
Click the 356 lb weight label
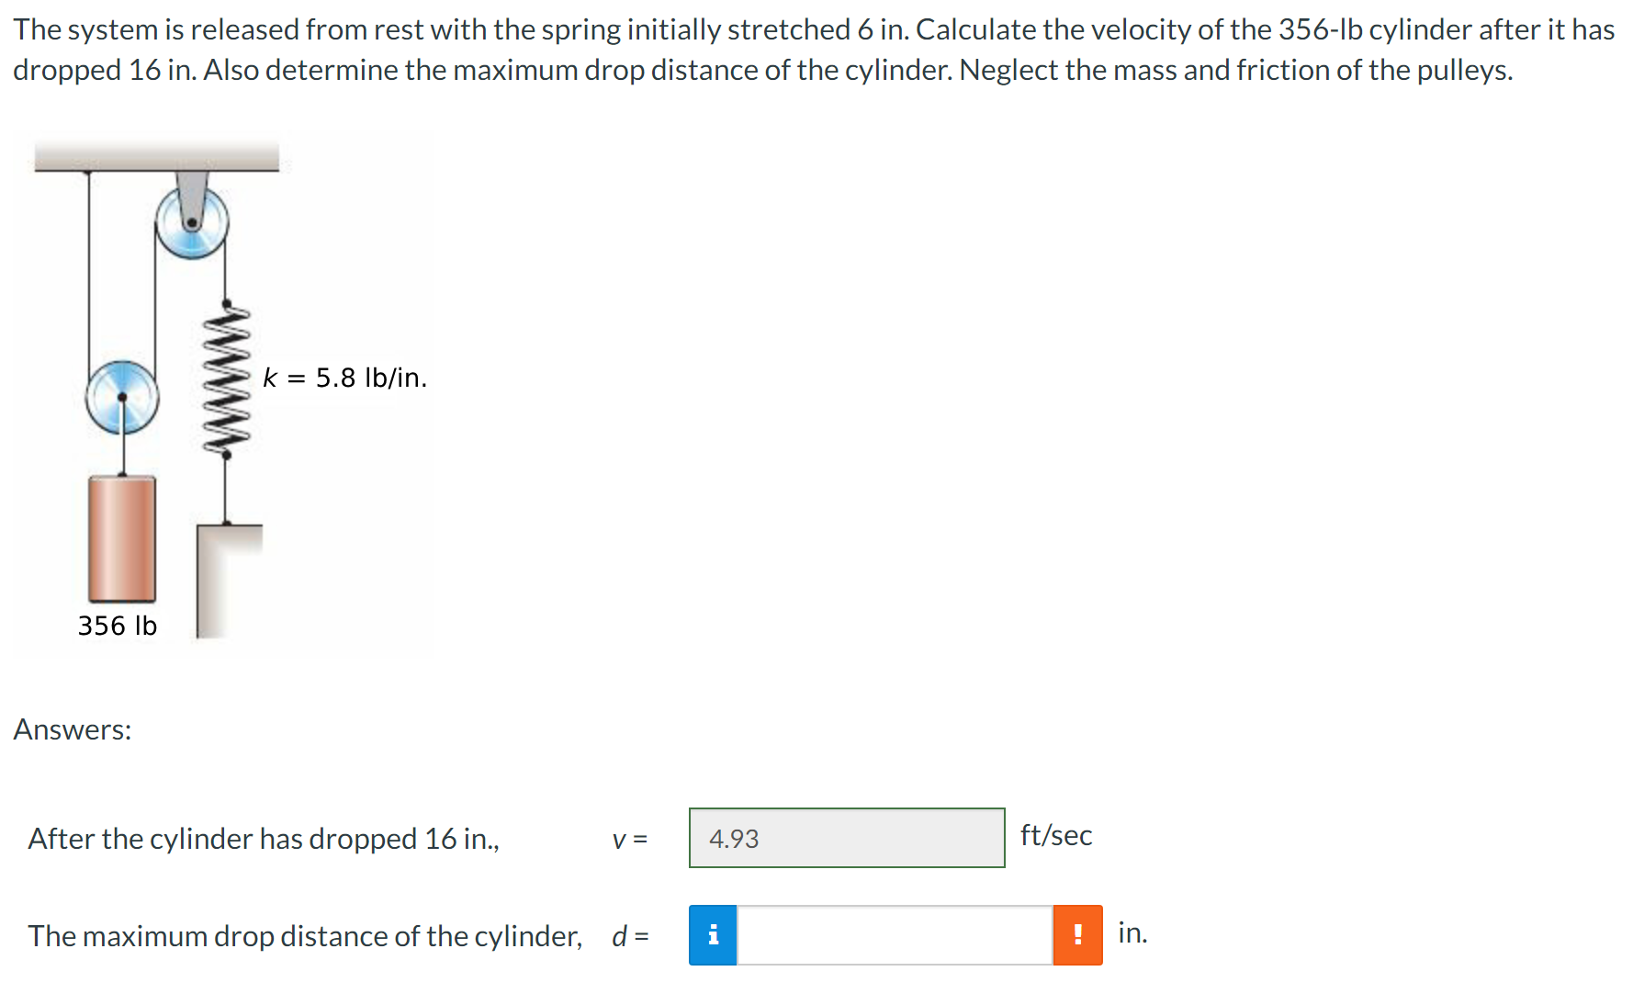[118, 626]
